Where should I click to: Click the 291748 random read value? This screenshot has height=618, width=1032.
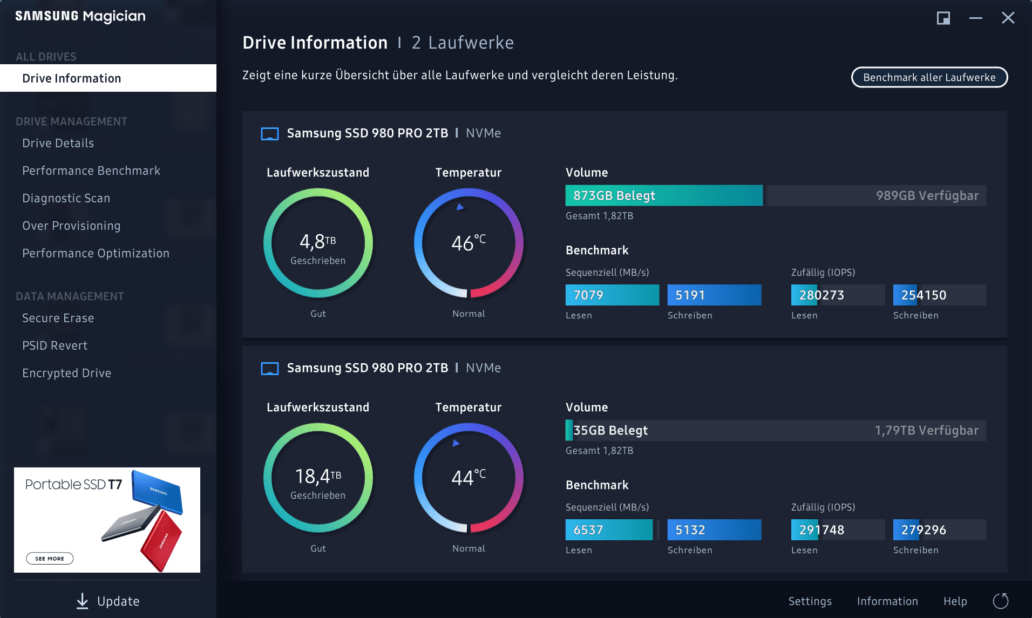click(x=821, y=529)
